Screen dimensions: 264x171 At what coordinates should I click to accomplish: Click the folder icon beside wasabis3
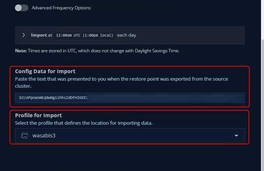[25, 136]
